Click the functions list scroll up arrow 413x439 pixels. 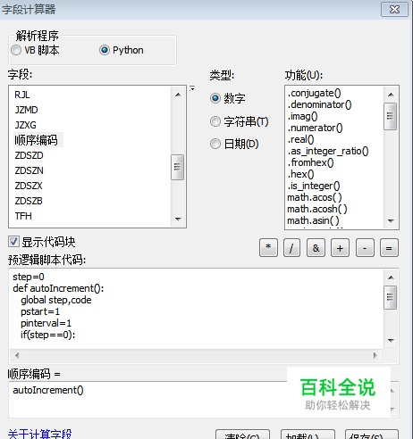[x=391, y=95]
